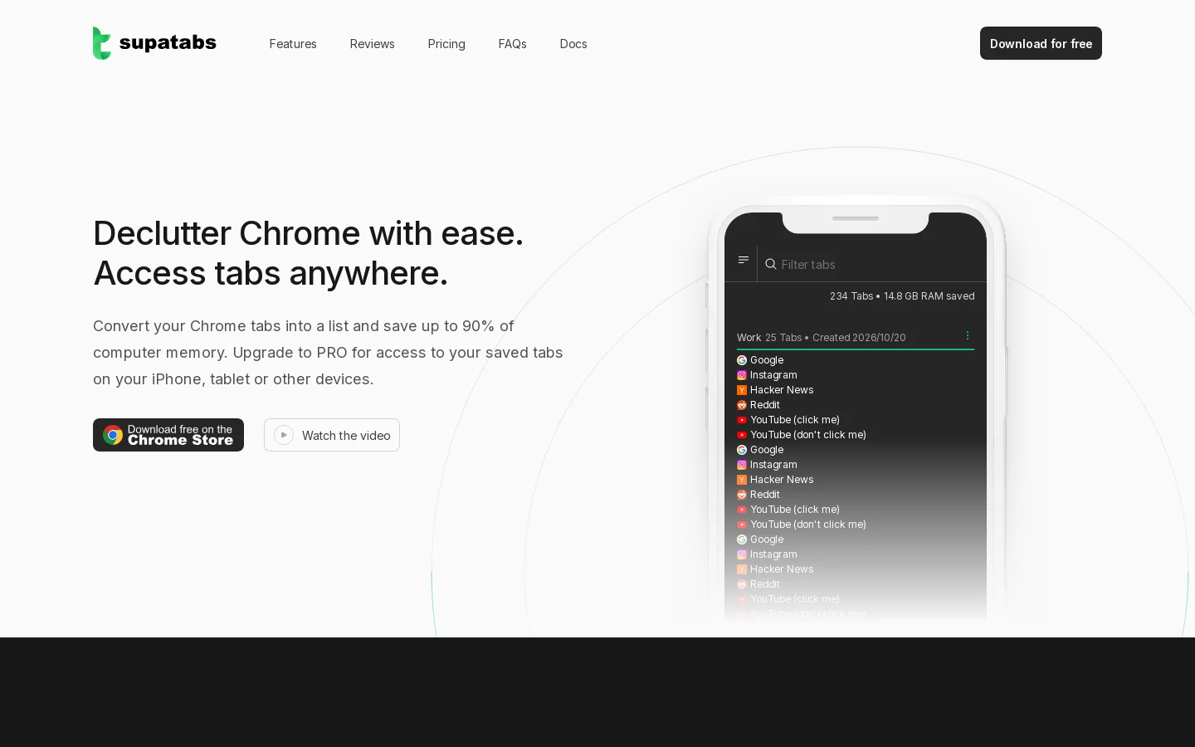
Task: Go to the Features section
Action: coord(293,44)
